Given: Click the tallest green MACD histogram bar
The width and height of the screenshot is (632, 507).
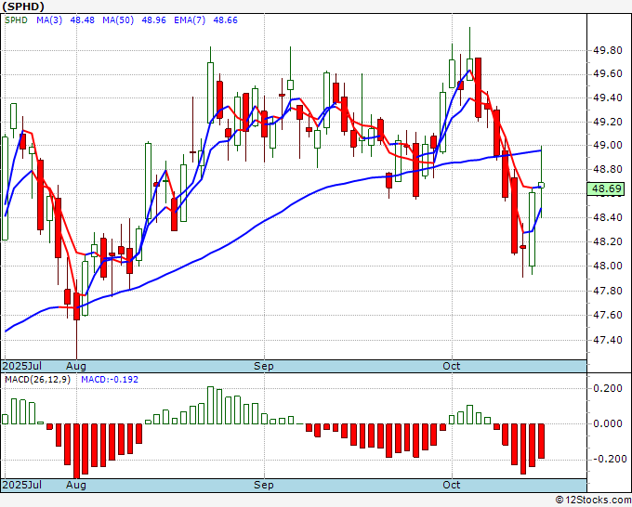Looking at the screenshot, I should [210, 405].
